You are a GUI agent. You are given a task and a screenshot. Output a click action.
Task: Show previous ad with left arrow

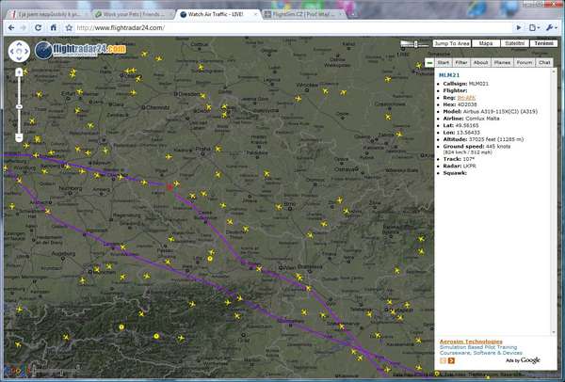coord(443,360)
